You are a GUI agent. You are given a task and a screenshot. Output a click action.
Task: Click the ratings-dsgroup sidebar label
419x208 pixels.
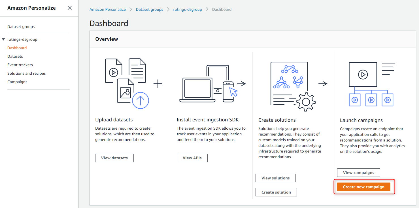point(22,39)
